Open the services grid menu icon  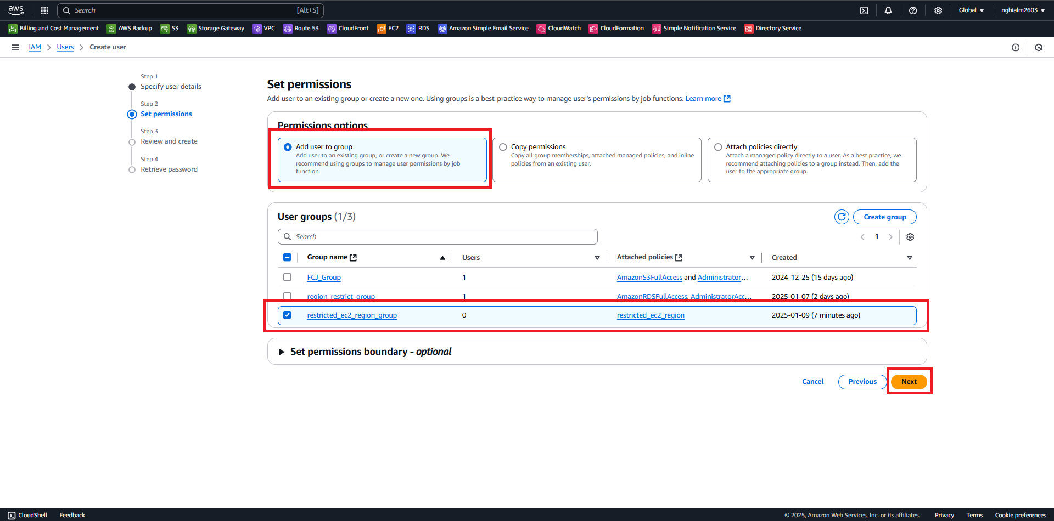click(44, 10)
